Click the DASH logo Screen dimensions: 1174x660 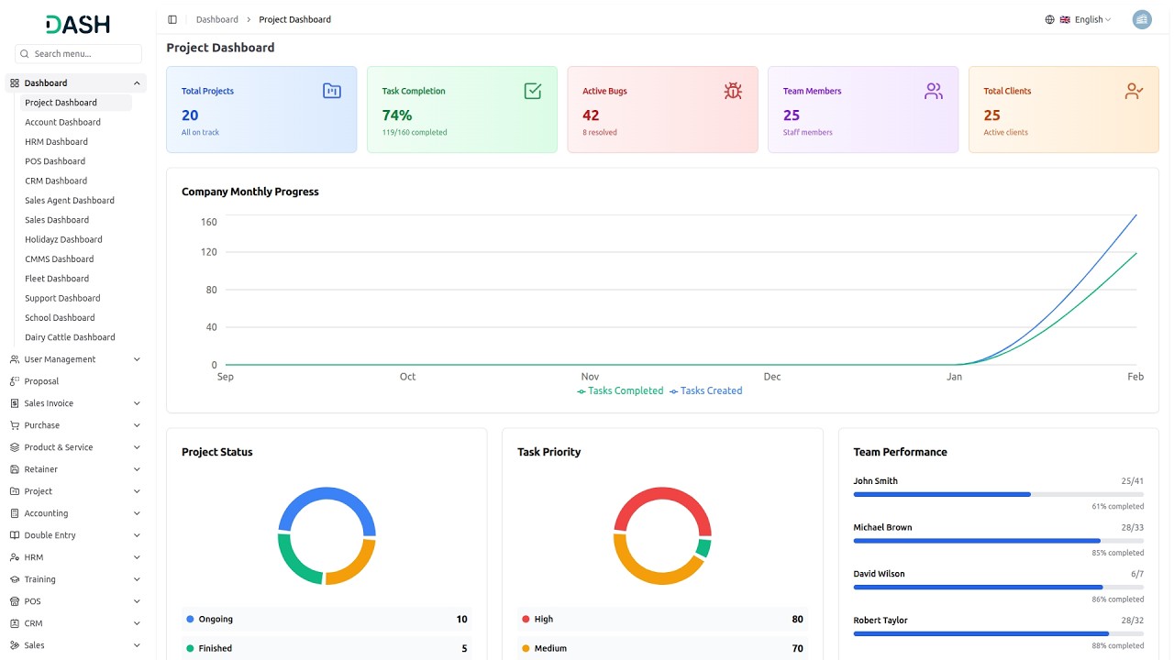click(x=78, y=25)
